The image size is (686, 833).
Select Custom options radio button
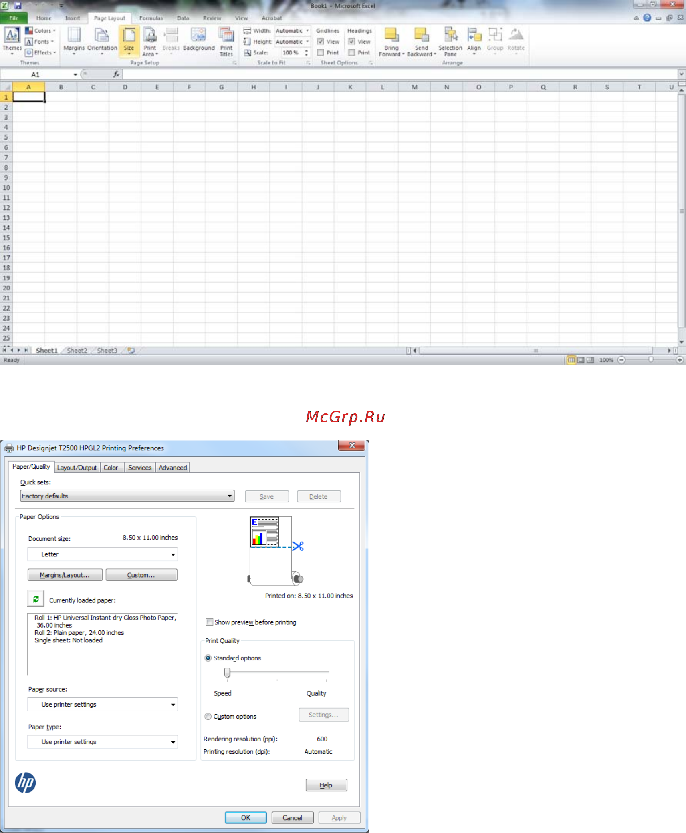click(x=208, y=717)
